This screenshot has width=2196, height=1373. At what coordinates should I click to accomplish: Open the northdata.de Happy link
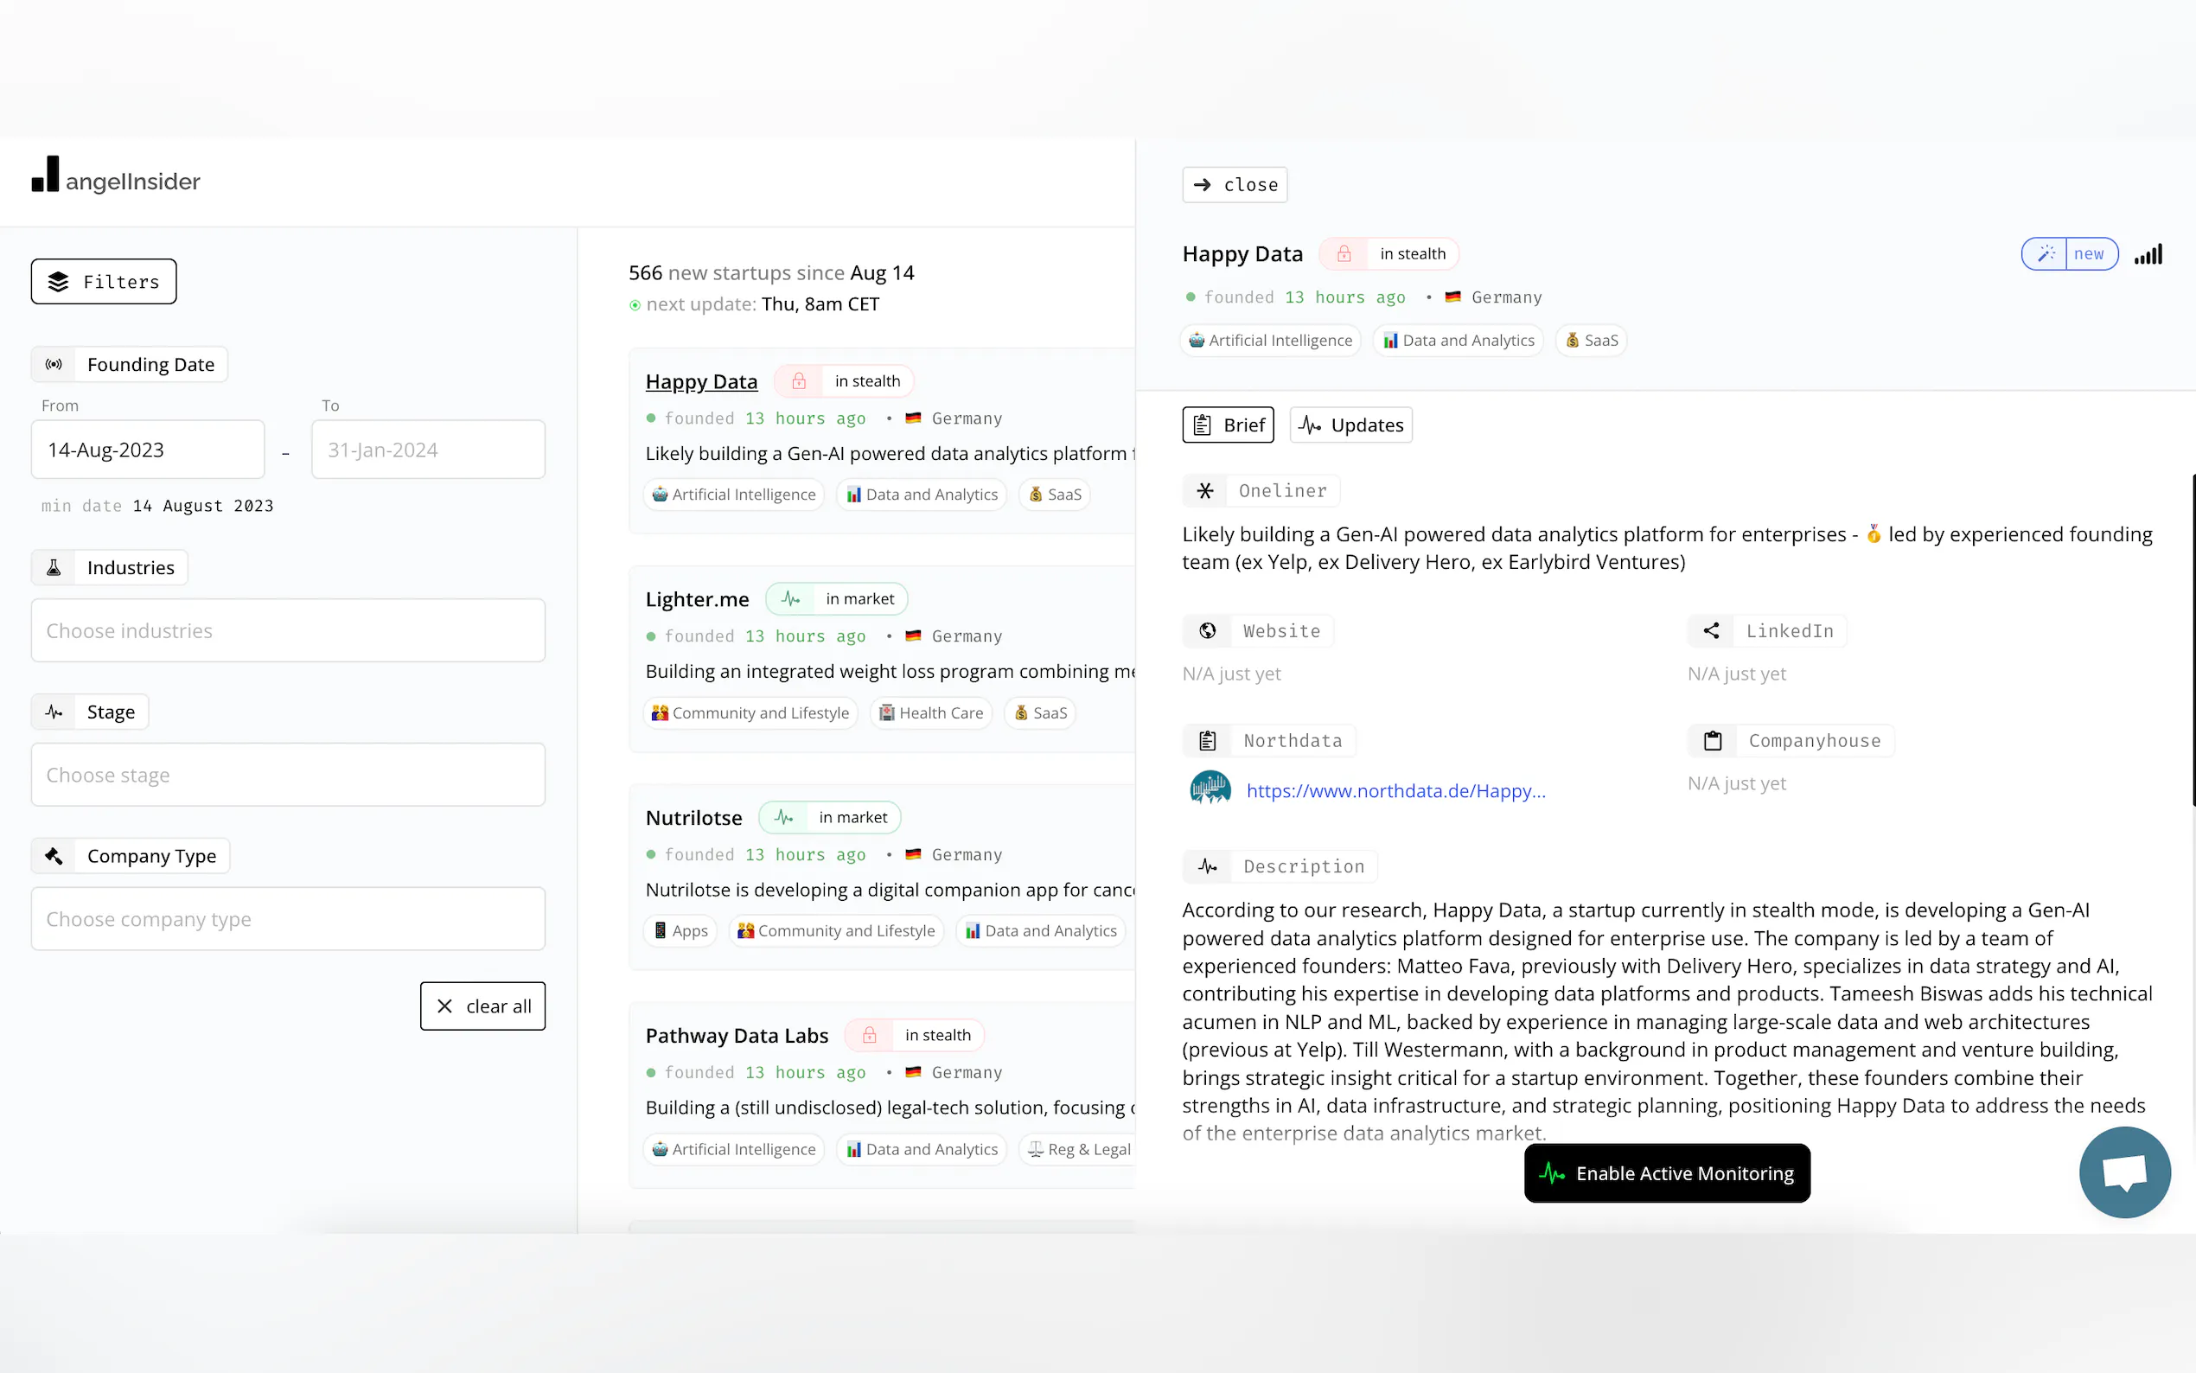1396,791
